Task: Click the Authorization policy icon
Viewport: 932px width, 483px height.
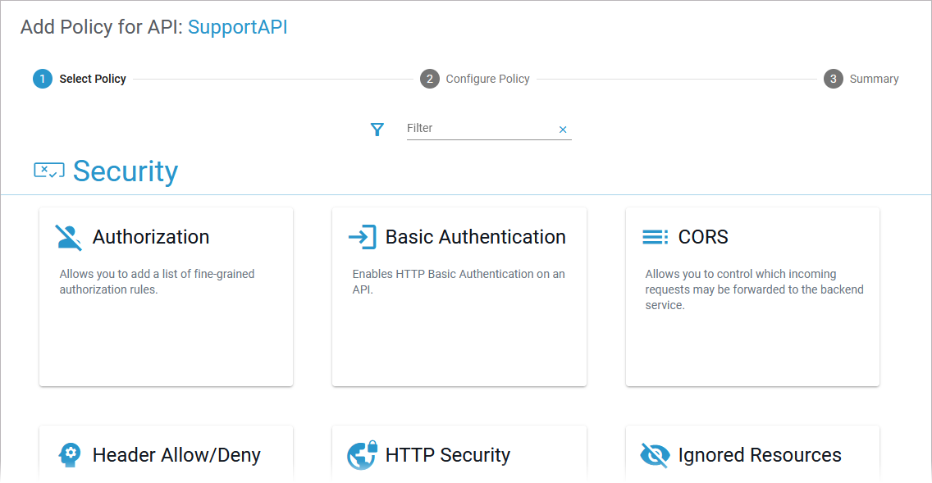Action: point(68,237)
